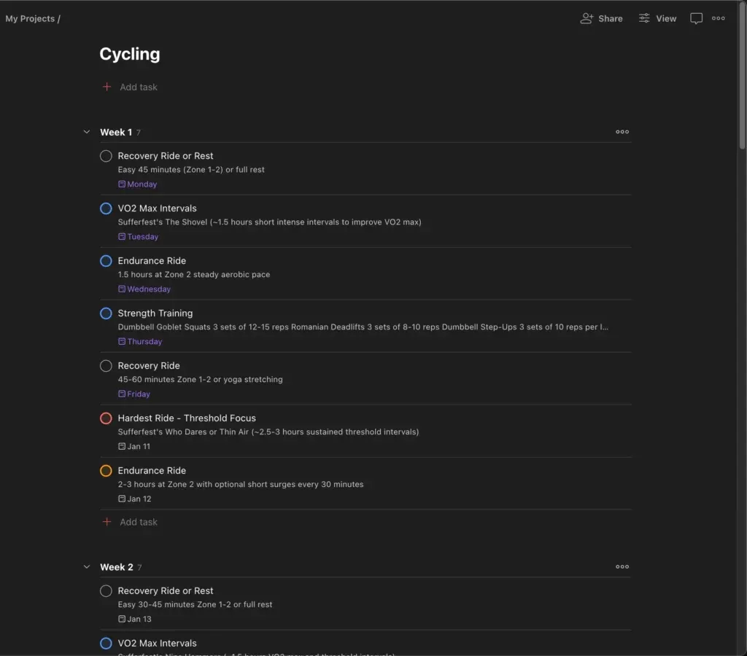This screenshot has height=656, width=747.
Task: Click '1.5 hours at Zone 2' description
Action: [194, 274]
